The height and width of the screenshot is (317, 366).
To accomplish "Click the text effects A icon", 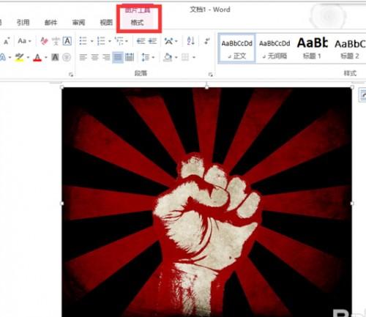I will pyautogui.click(x=3, y=58).
